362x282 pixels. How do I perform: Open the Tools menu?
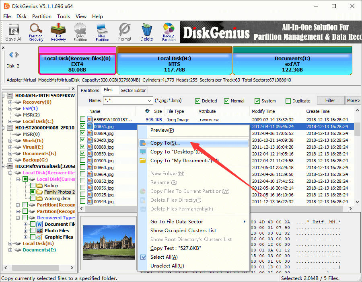(64, 16)
